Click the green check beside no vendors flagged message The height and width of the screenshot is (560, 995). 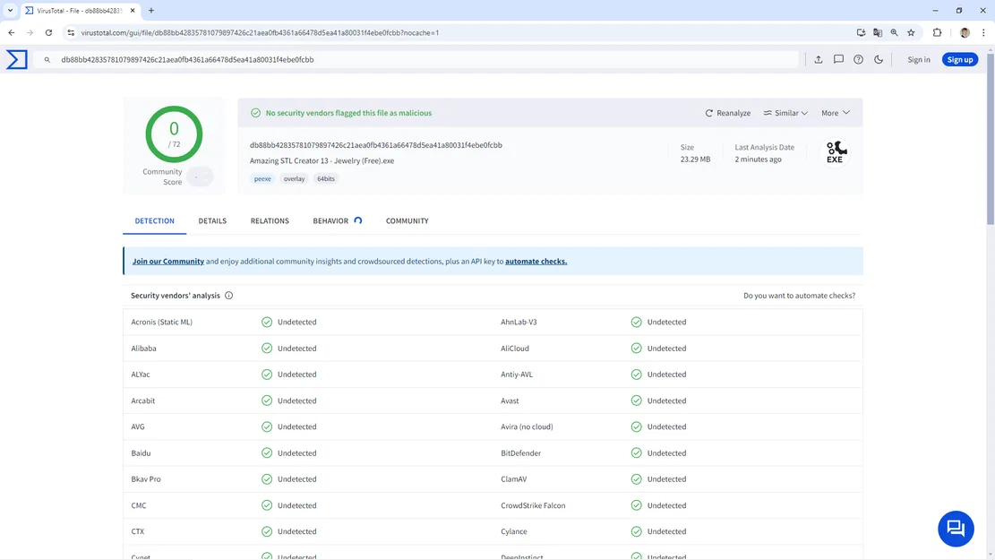point(255,113)
